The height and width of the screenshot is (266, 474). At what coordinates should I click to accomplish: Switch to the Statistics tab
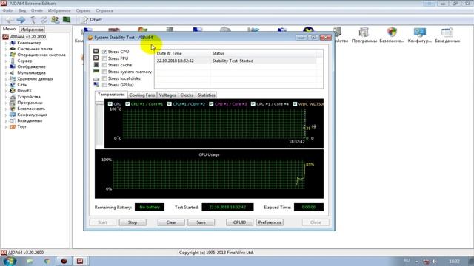206,95
